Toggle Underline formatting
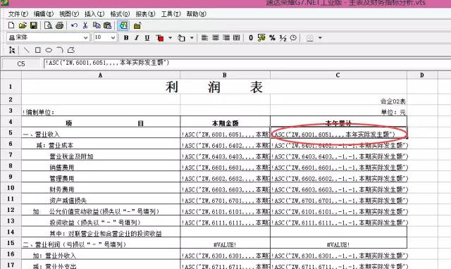 pyautogui.click(x=147, y=37)
